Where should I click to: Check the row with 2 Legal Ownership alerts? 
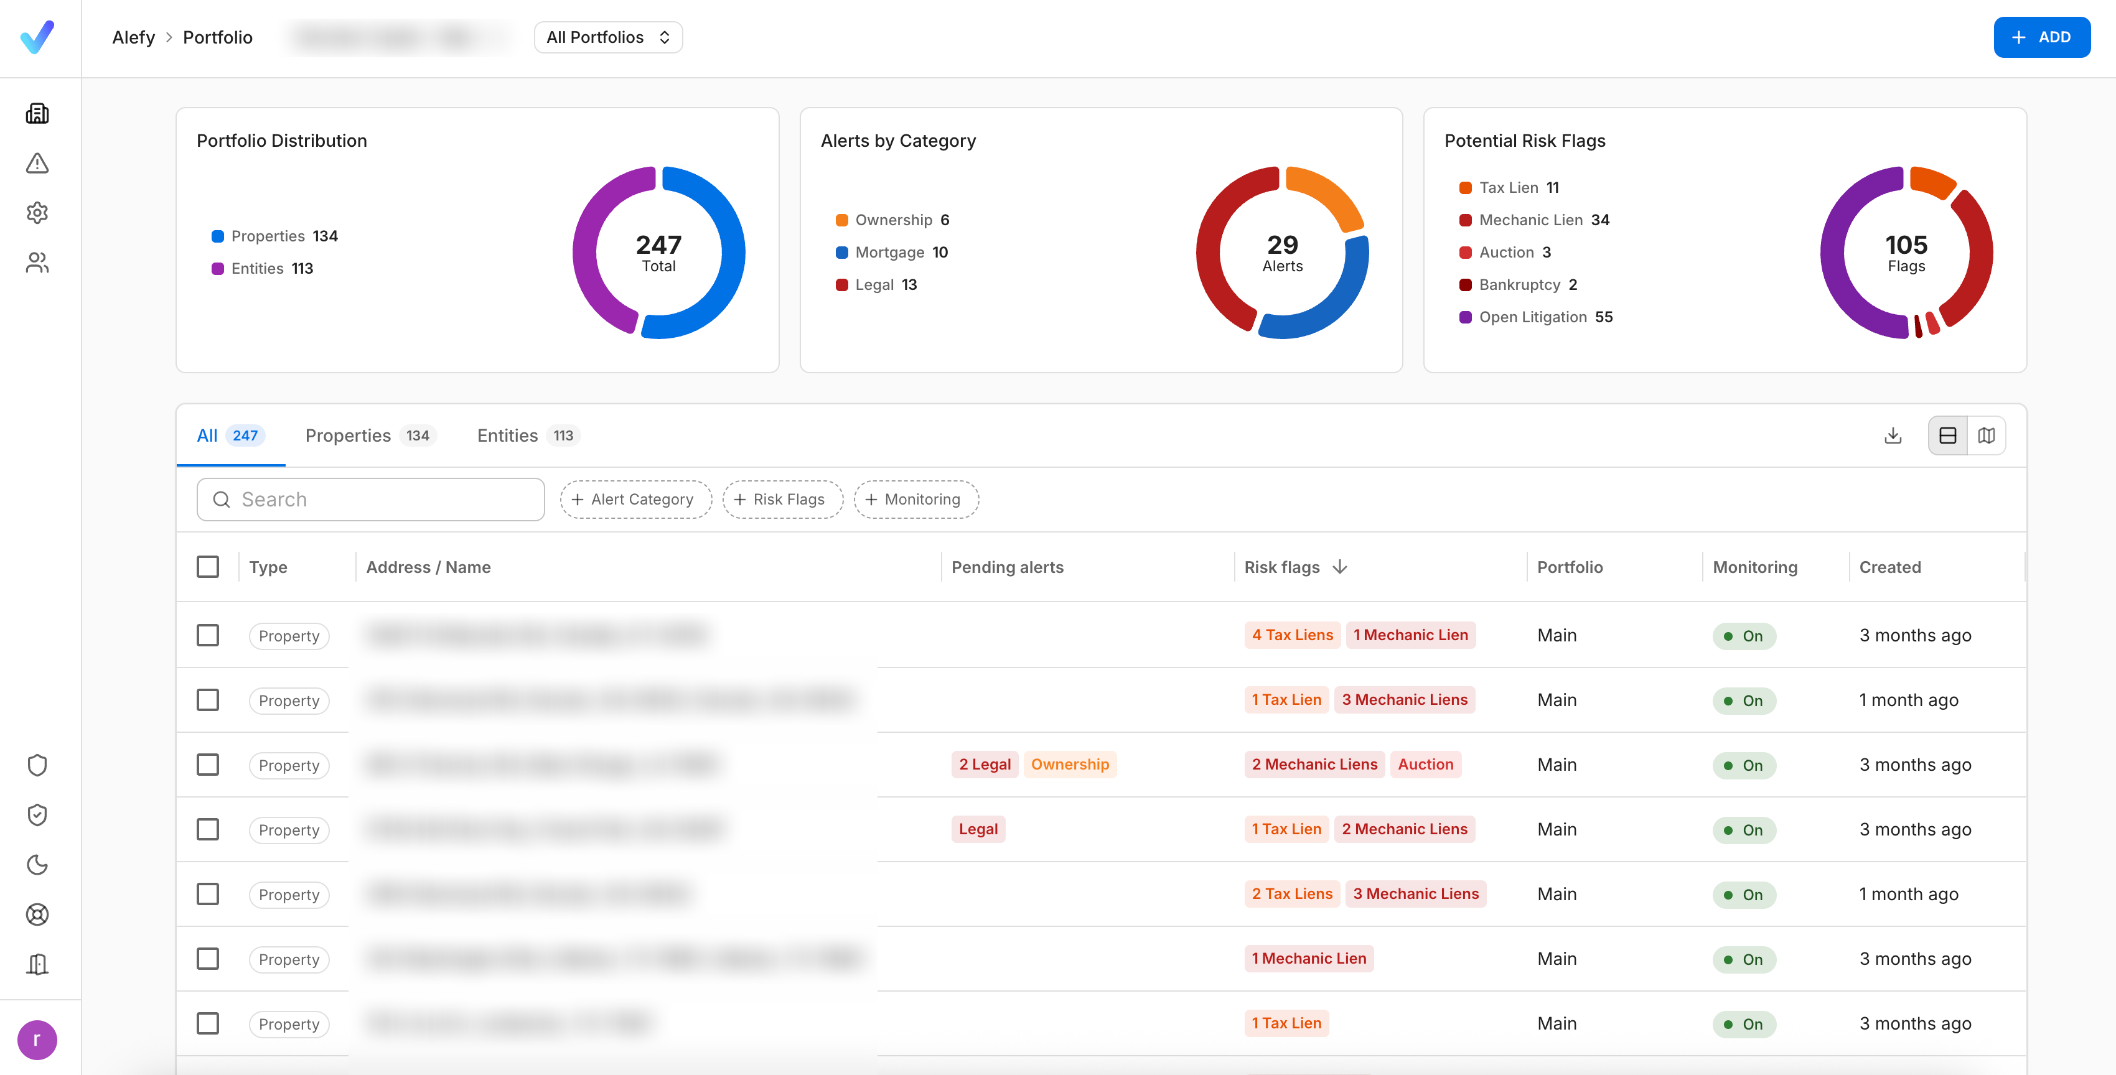click(x=208, y=765)
